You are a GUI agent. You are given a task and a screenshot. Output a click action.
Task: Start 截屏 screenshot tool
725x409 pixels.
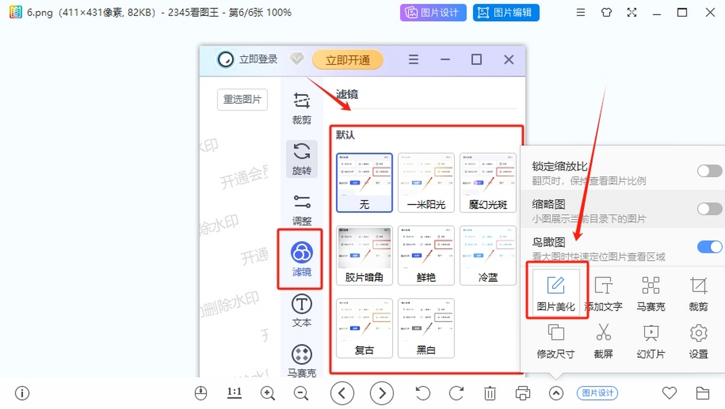point(604,341)
